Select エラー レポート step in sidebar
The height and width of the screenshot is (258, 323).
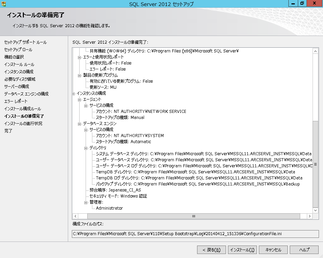pyautogui.click(x=16, y=101)
